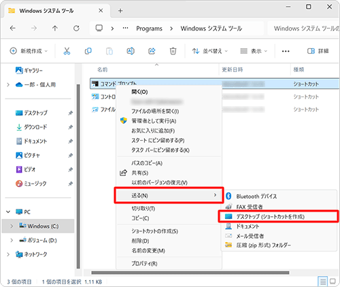
Task: Click the greyed Paste clipboard icon
Action: tap(109, 51)
